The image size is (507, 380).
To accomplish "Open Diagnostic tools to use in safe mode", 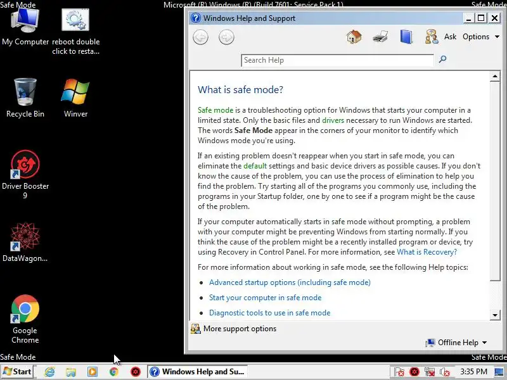I will (x=270, y=313).
